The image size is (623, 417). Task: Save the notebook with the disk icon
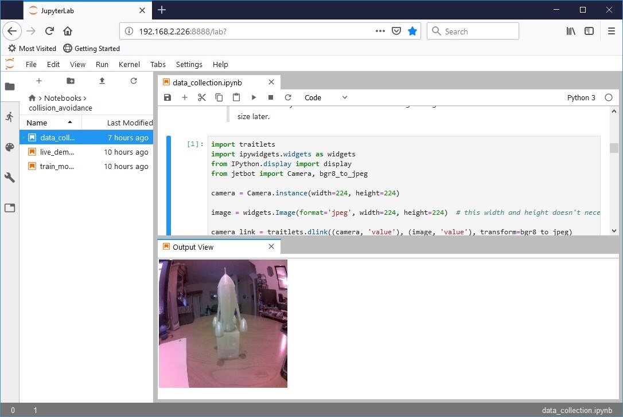pyautogui.click(x=168, y=97)
